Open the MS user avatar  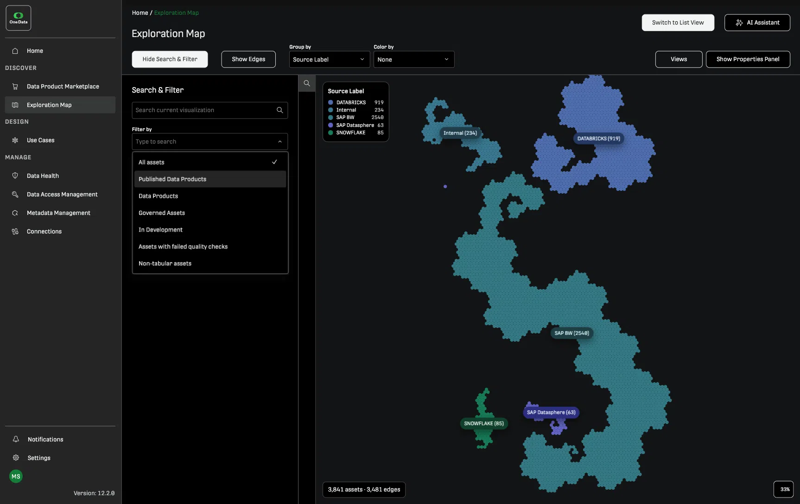click(16, 476)
